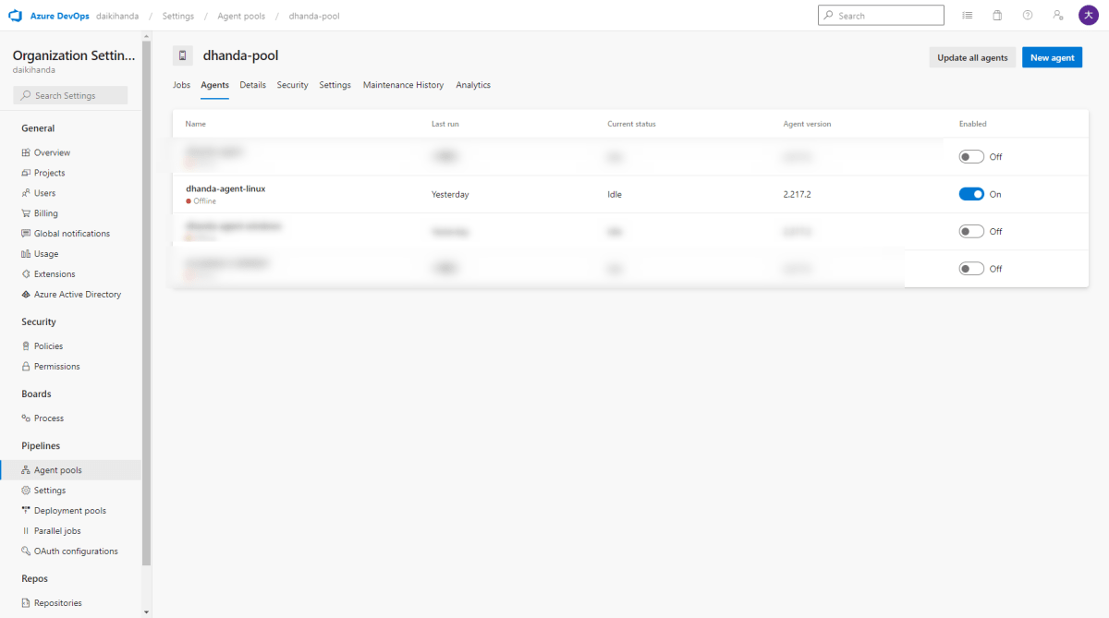Switch to the Jobs tab

coord(181,85)
